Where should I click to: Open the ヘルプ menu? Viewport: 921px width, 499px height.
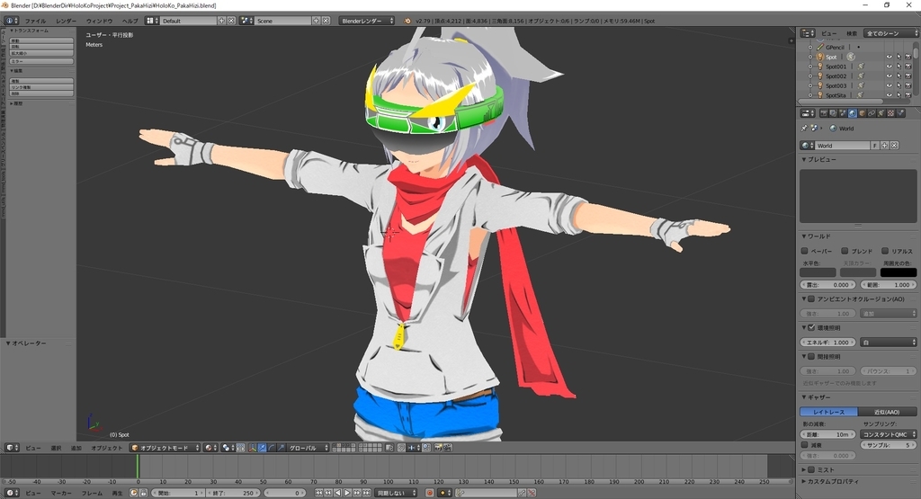pos(130,21)
